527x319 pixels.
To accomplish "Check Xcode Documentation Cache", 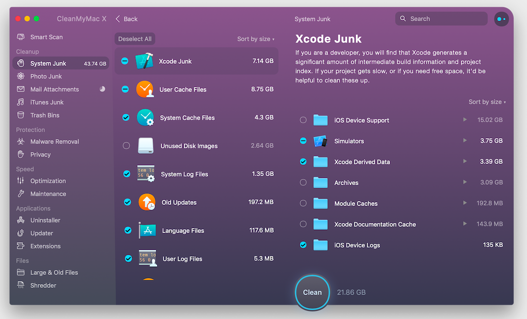I will (x=303, y=224).
